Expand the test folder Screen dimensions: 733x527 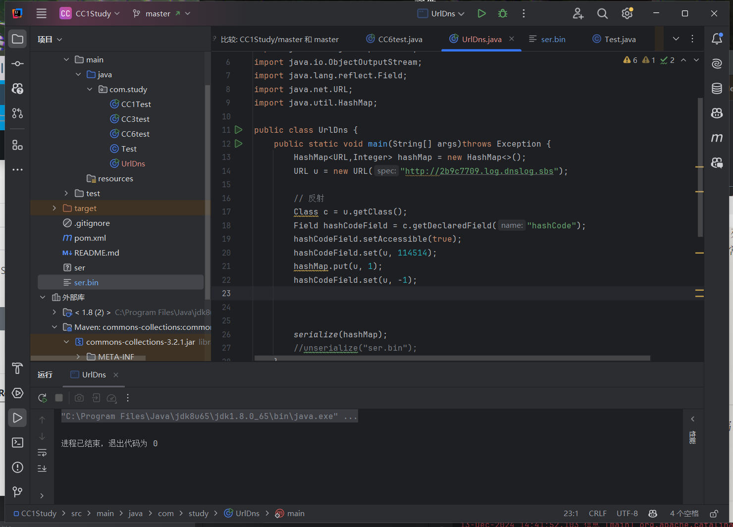pos(66,193)
